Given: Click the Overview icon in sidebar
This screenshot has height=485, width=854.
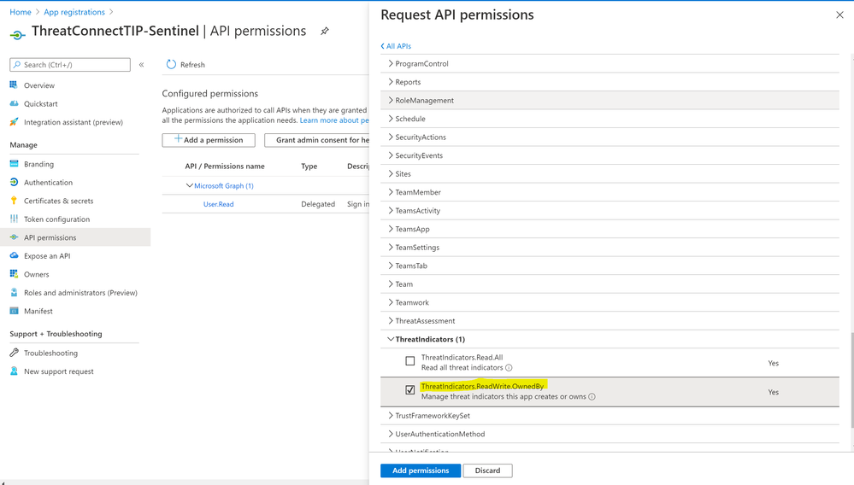Looking at the screenshot, I should [14, 85].
